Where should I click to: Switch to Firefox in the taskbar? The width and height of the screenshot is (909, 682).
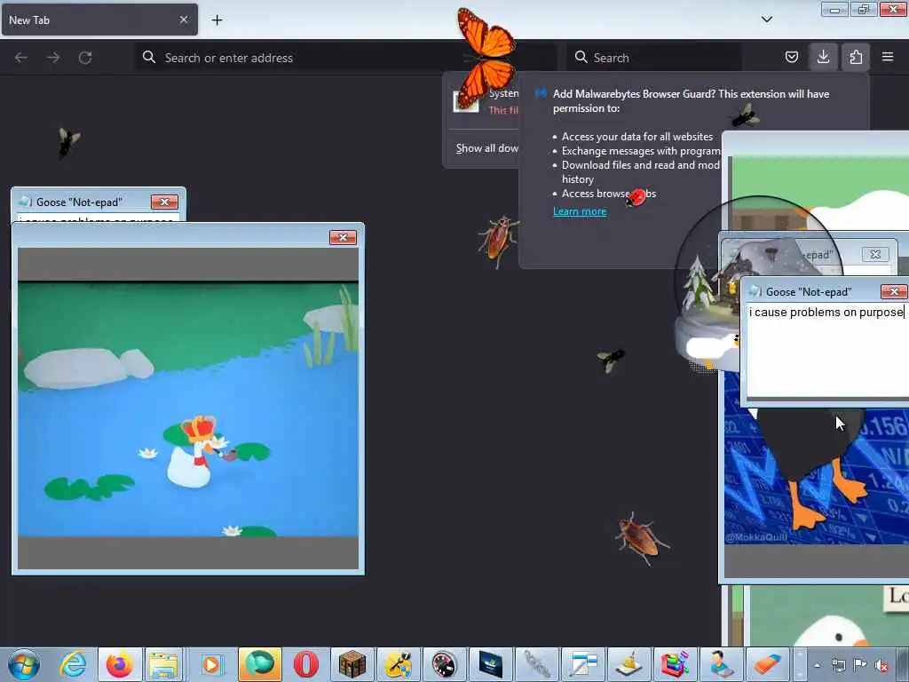click(x=119, y=664)
